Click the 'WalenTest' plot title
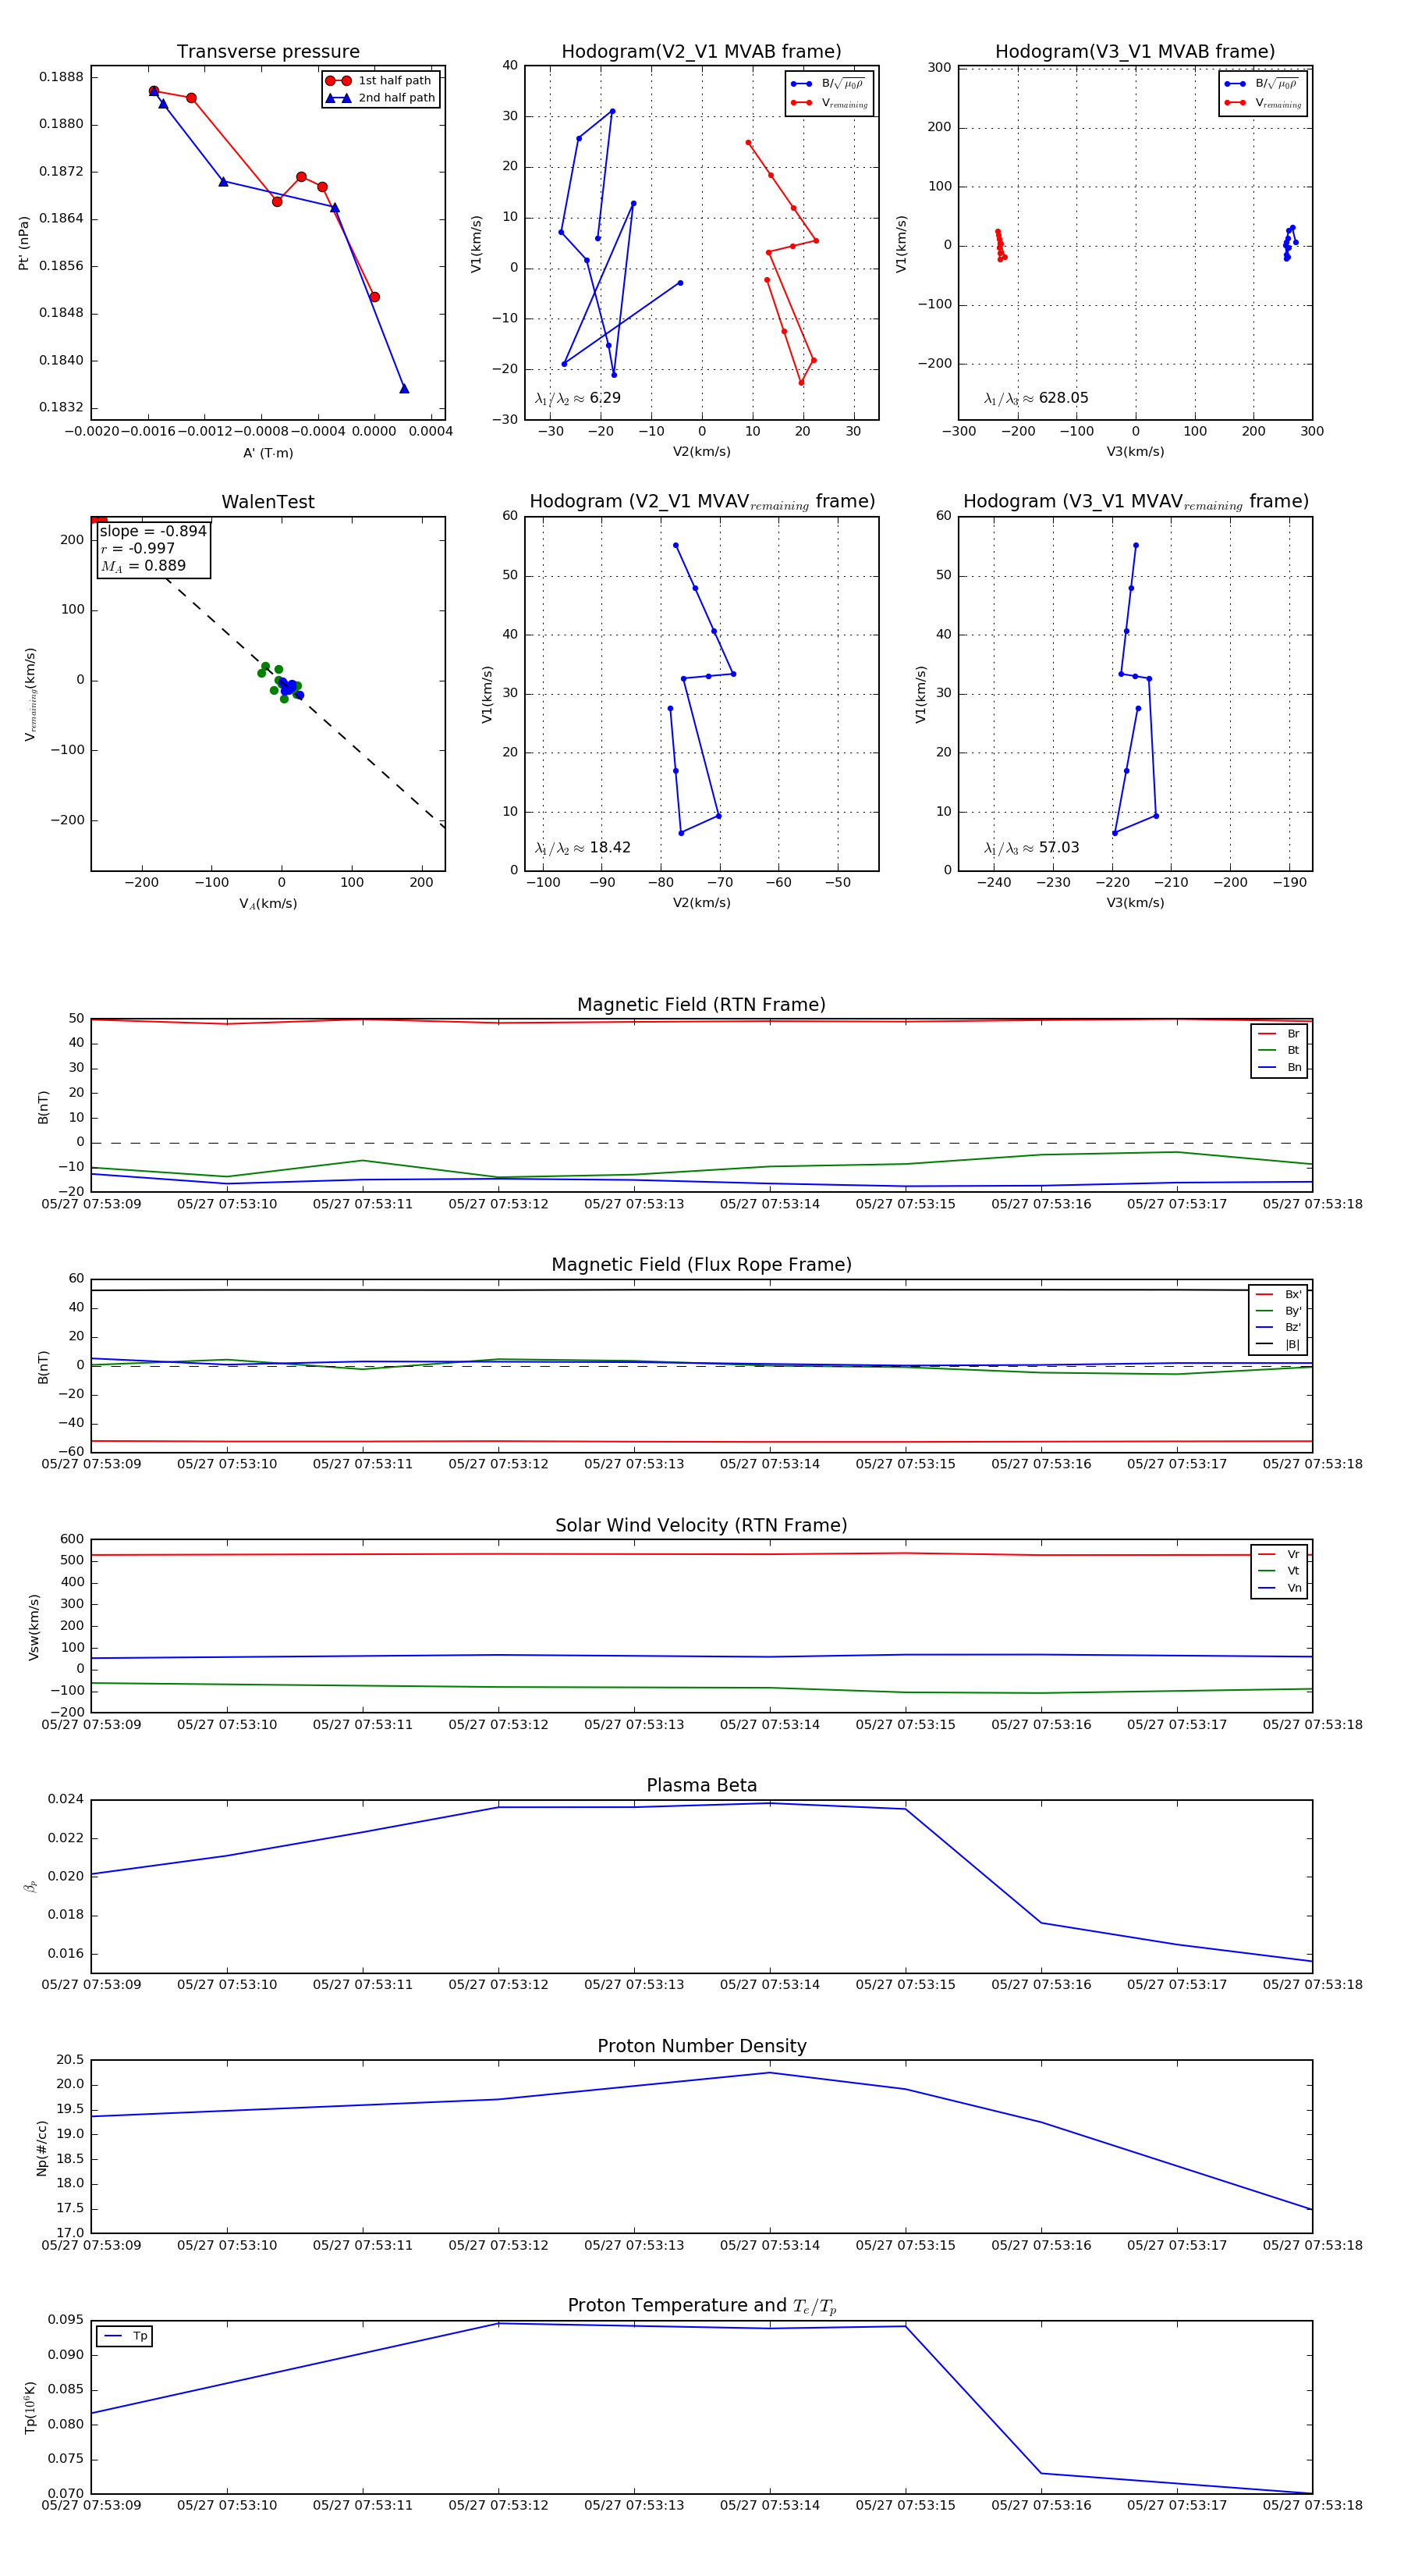This screenshot has width=1404, height=2576. (268, 502)
